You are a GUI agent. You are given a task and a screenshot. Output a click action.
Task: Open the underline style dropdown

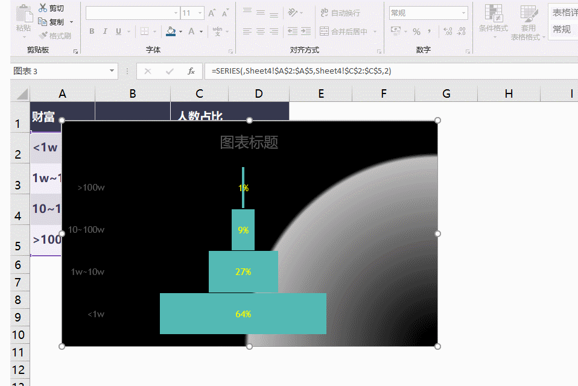click(129, 32)
